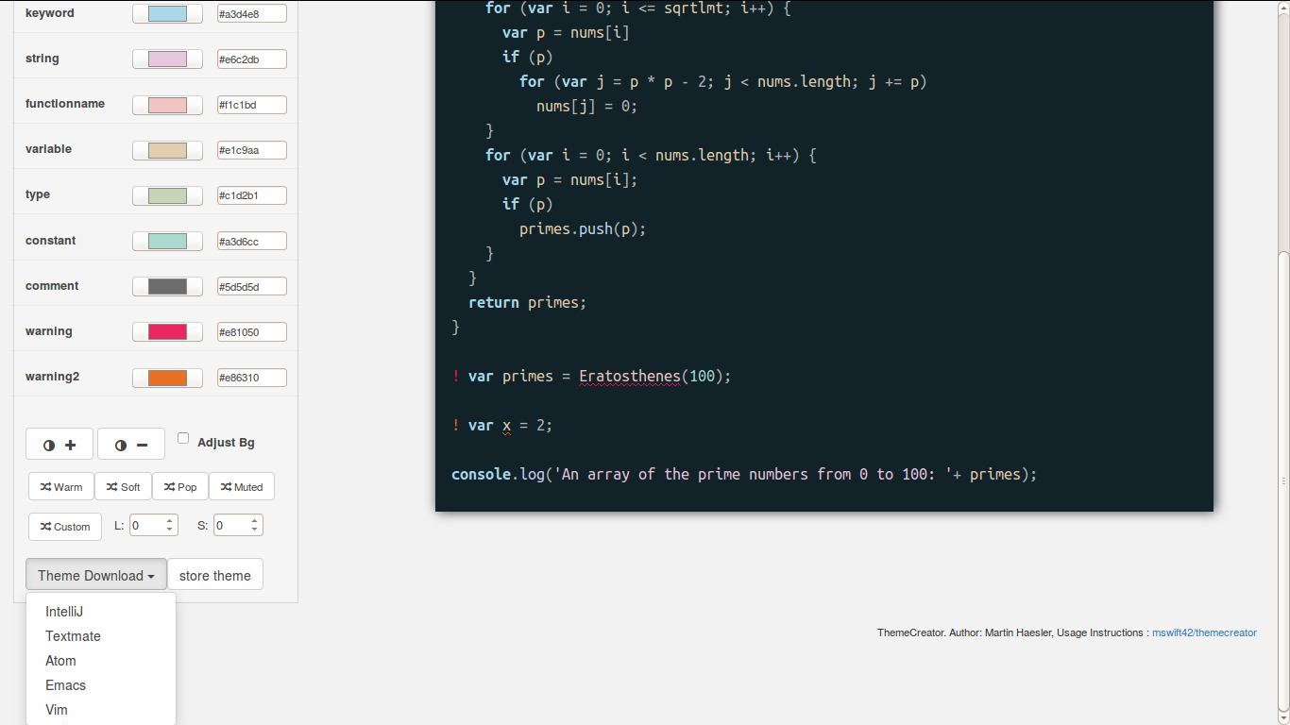
Task: Open the mswift42/themecreator link
Action: [1204, 632]
